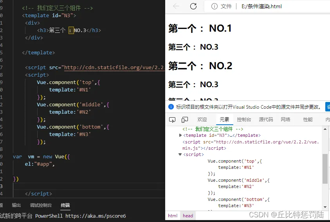Image resolution: width=330 pixels, height=222 pixels.
Task: Click the elements panel scrollbar thumb
Action: point(325,169)
